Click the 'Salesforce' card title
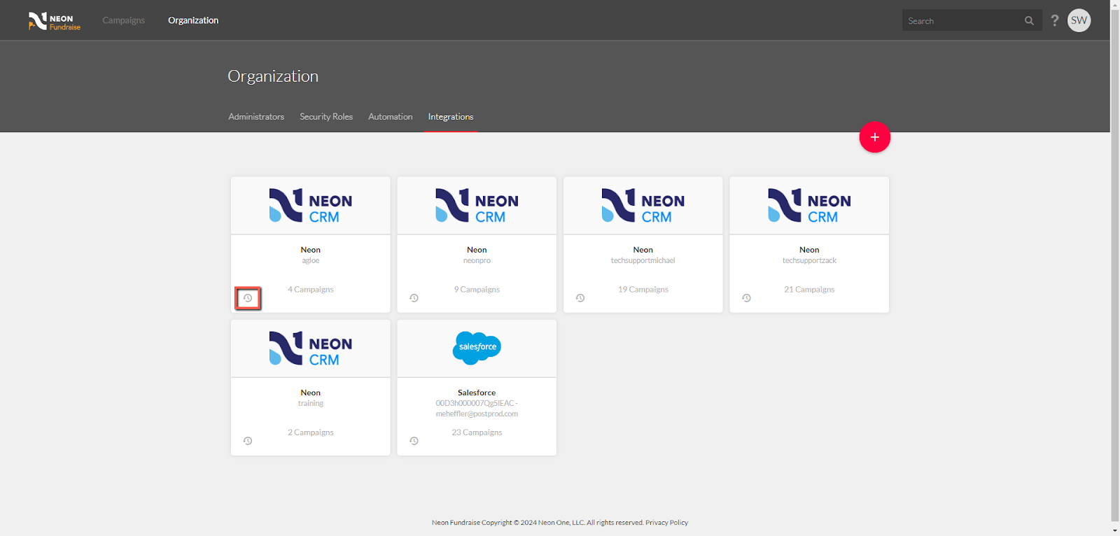 click(477, 393)
